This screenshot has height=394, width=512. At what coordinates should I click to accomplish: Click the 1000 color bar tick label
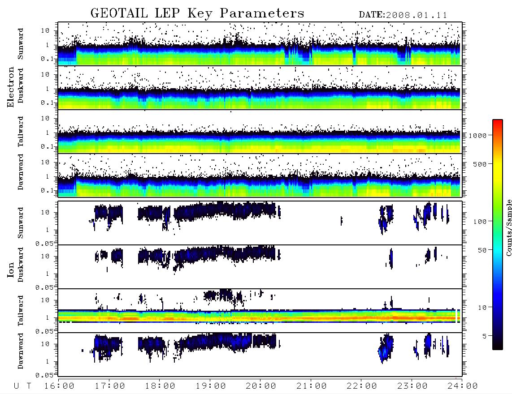coord(477,136)
